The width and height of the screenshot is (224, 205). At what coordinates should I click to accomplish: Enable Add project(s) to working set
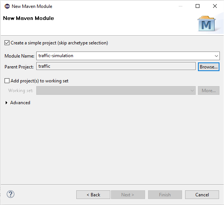click(x=7, y=81)
